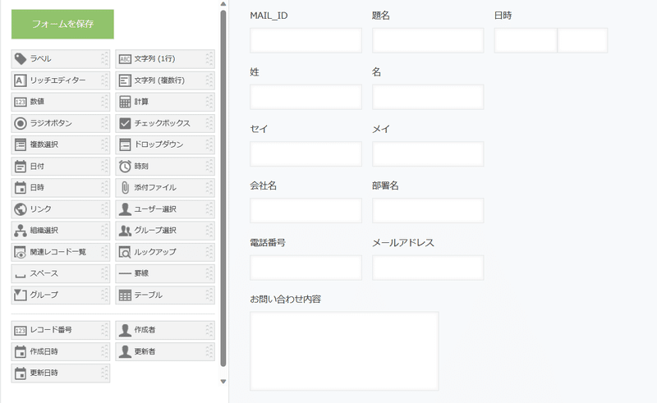The image size is (657, 403).
Task: Focus the 題名 input field
Action: [428, 40]
